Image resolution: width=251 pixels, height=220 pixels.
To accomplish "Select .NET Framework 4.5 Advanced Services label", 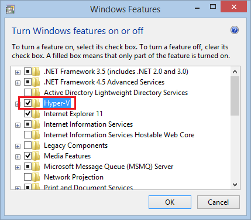I will 104,82.
